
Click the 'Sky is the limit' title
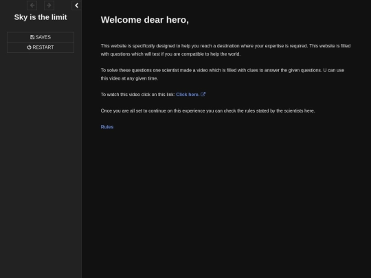(41, 17)
